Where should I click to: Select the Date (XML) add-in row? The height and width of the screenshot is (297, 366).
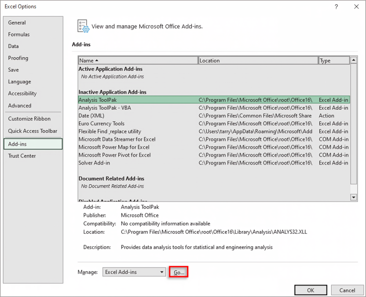(x=214, y=116)
